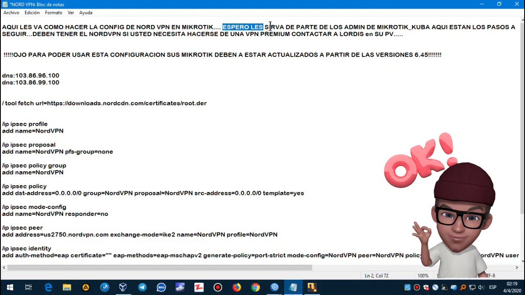Click the Ln 2, Col 72 status entry
The height and width of the screenshot is (295, 525).
tap(377, 276)
